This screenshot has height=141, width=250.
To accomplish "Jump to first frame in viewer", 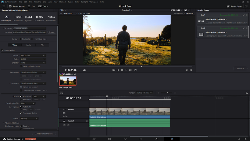I will pos(114,70).
